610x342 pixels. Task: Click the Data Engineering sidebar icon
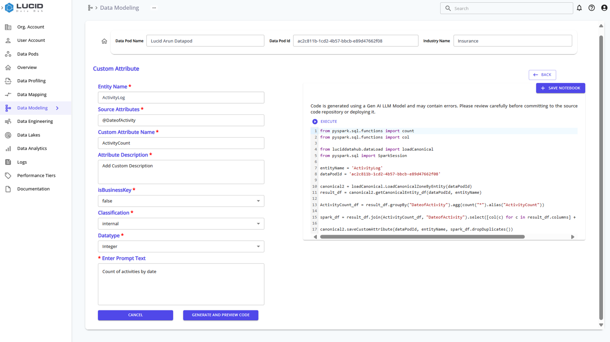pyautogui.click(x=8, y=122)
